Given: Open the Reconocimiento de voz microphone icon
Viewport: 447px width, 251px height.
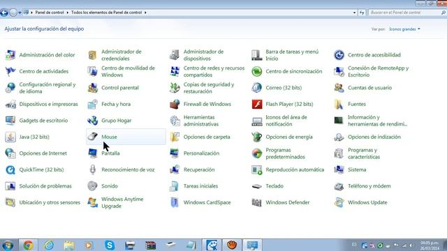Looking at the screenshot, I should click(x=92, y=169).
